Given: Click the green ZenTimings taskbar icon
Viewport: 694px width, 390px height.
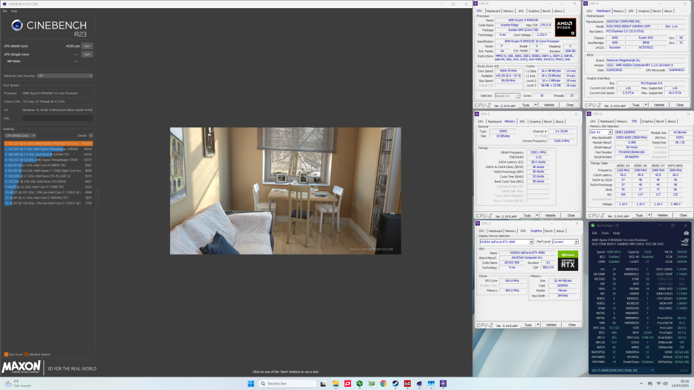Looking at the screenshot, I should pos(359,383).
